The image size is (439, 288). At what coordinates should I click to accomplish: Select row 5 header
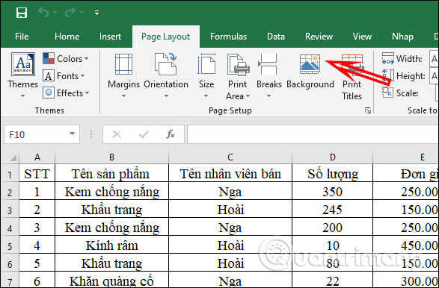(x=10, y=245)
